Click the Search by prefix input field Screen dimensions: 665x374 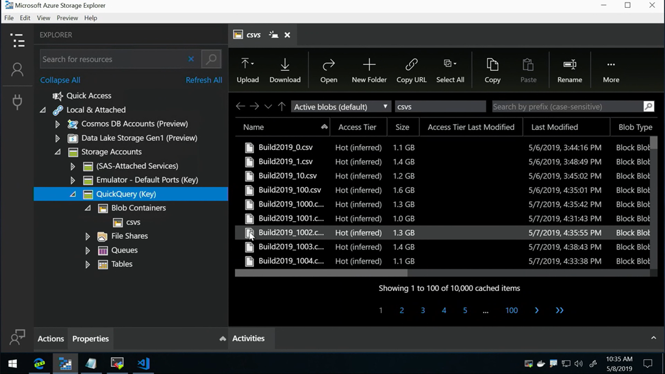566,106
